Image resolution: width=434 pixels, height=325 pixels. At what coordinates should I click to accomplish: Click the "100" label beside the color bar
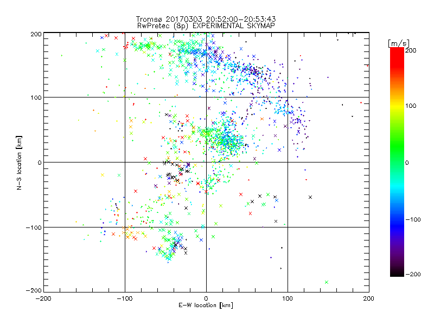pos(411,106)
